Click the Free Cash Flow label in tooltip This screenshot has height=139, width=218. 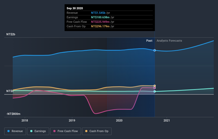point(77,22)
